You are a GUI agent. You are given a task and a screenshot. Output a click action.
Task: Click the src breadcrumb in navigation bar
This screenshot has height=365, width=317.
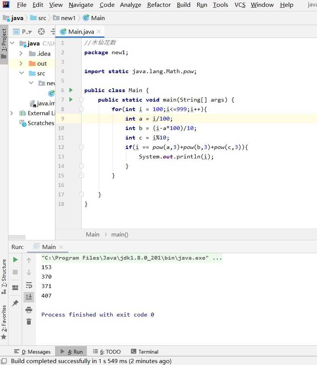pyautogui.click(x=38, y=18)
